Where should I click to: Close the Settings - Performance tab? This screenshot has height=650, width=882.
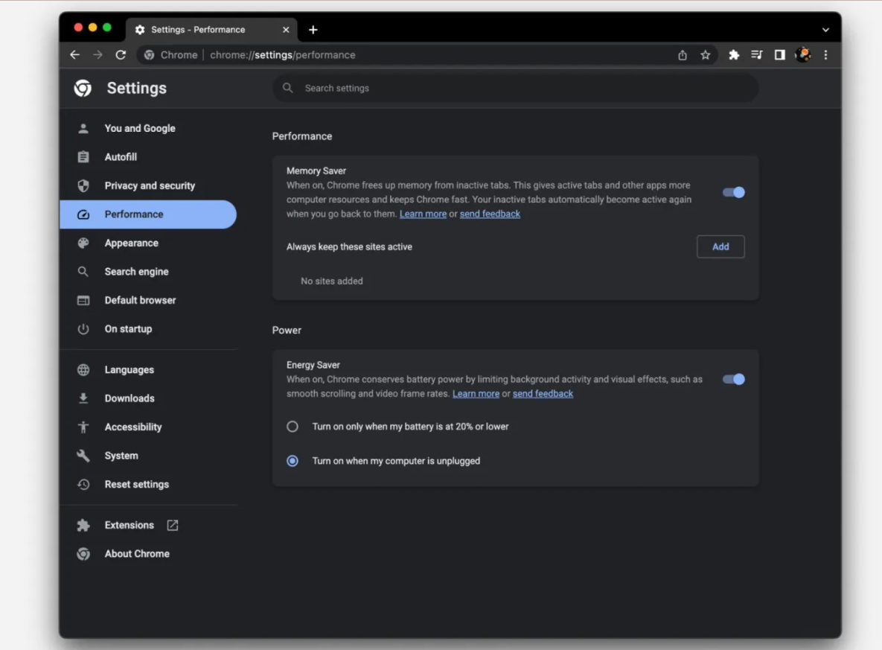coord(286,30)
